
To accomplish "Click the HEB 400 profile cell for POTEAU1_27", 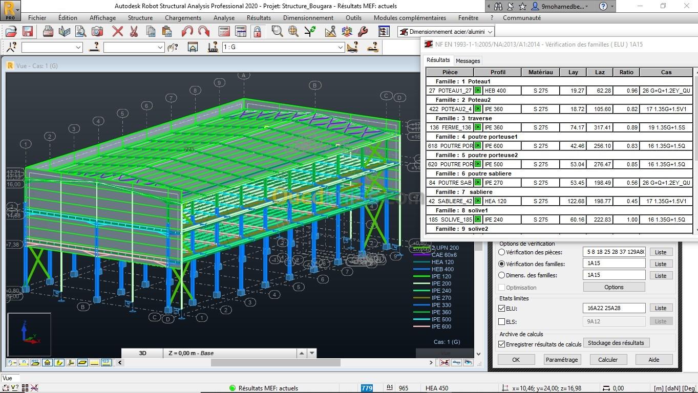I will point(502,91).
